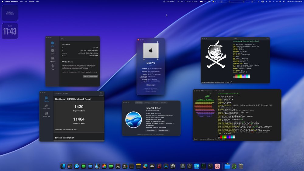304x171 pixels.
Task: Open Maps from the Dock
Action: click(97, 166)
